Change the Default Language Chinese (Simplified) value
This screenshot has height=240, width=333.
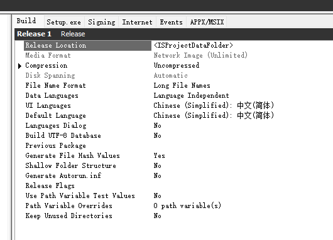coord(214,116)
